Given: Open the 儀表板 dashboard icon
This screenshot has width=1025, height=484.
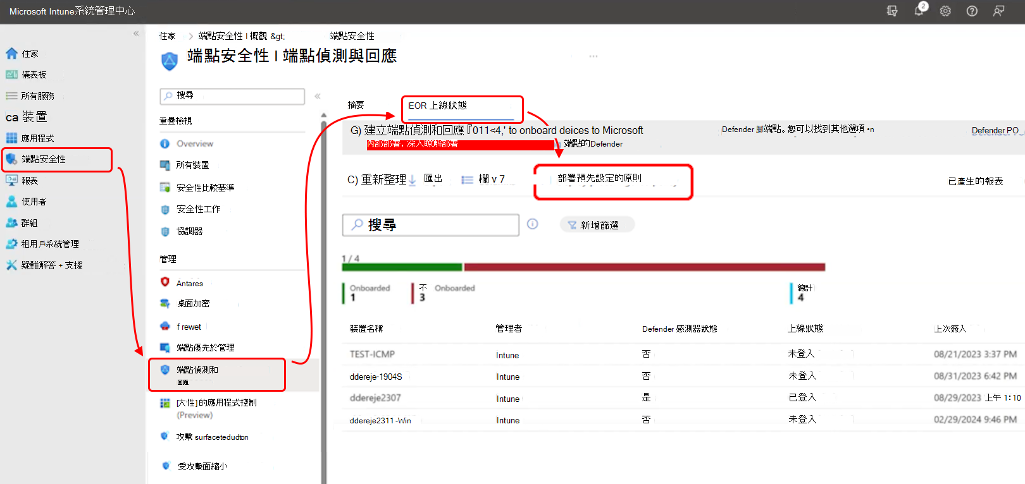Looking at the screenshot, I should click(x=11, y=75).
